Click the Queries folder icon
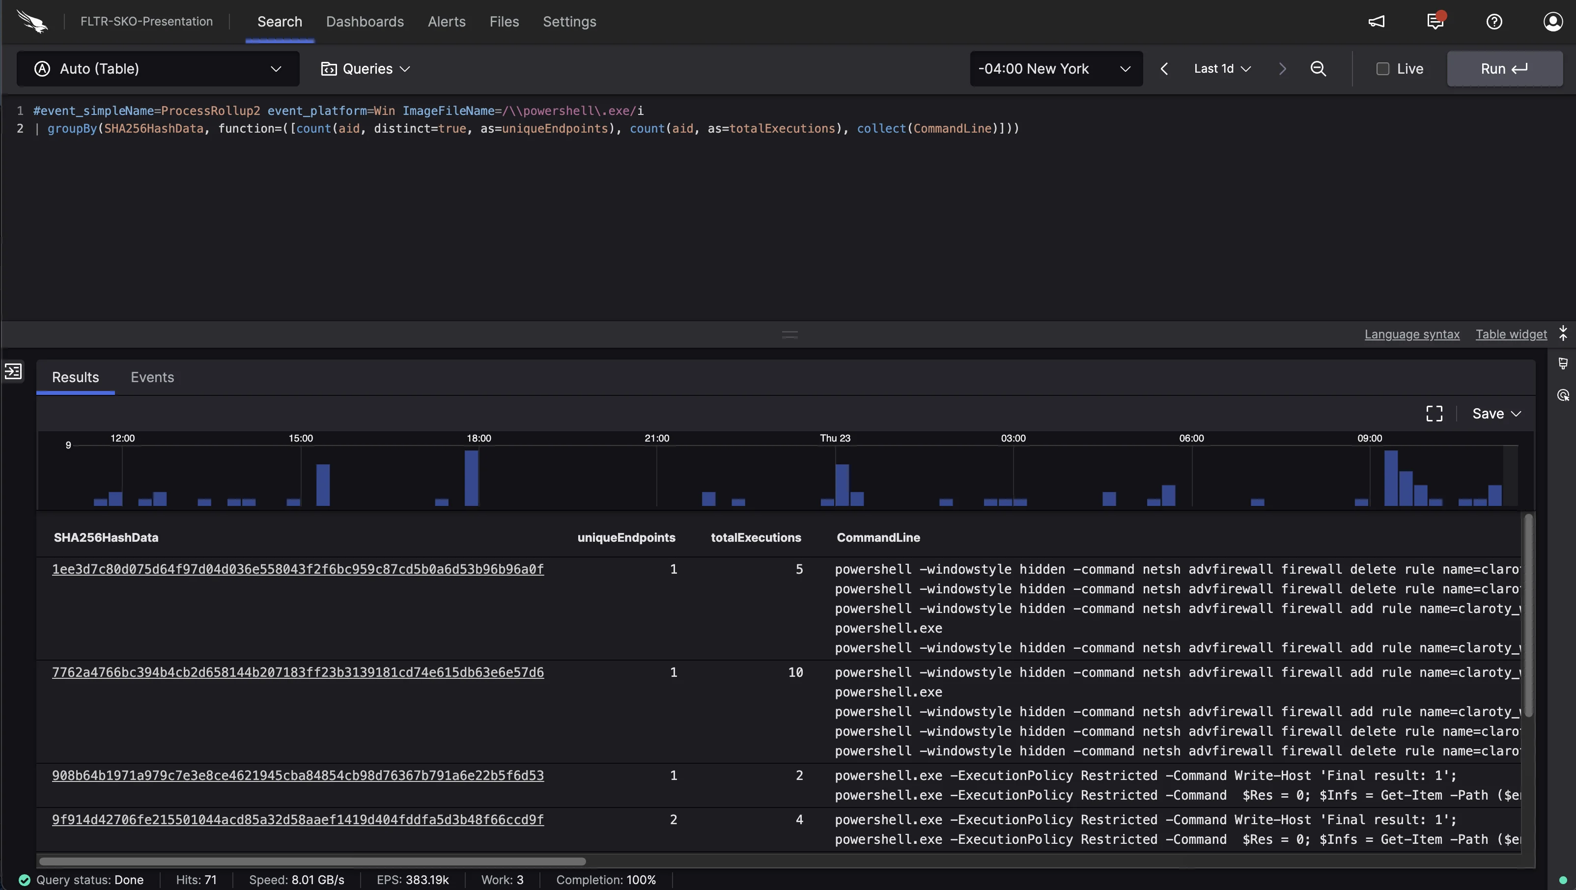The image size is (1576, 890). (329, 68)
